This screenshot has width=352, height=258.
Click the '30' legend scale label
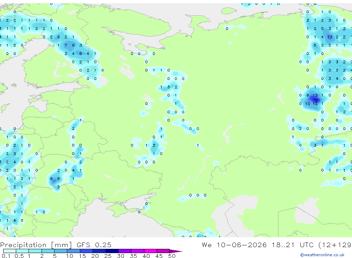pos(120,256)
